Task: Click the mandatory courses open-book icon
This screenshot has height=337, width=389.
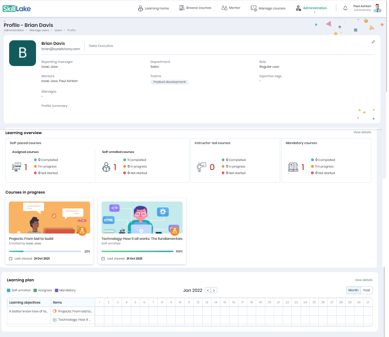Action: pyautogui.click(x=293, y=167)
